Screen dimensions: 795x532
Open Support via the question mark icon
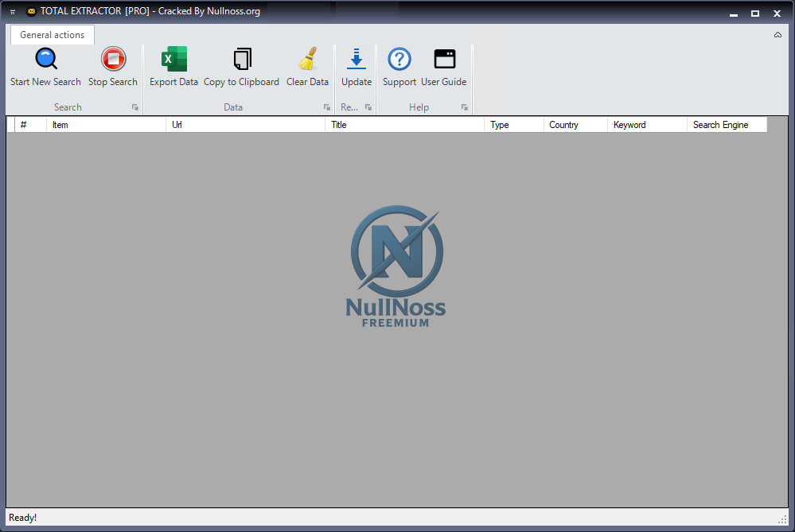399,58
